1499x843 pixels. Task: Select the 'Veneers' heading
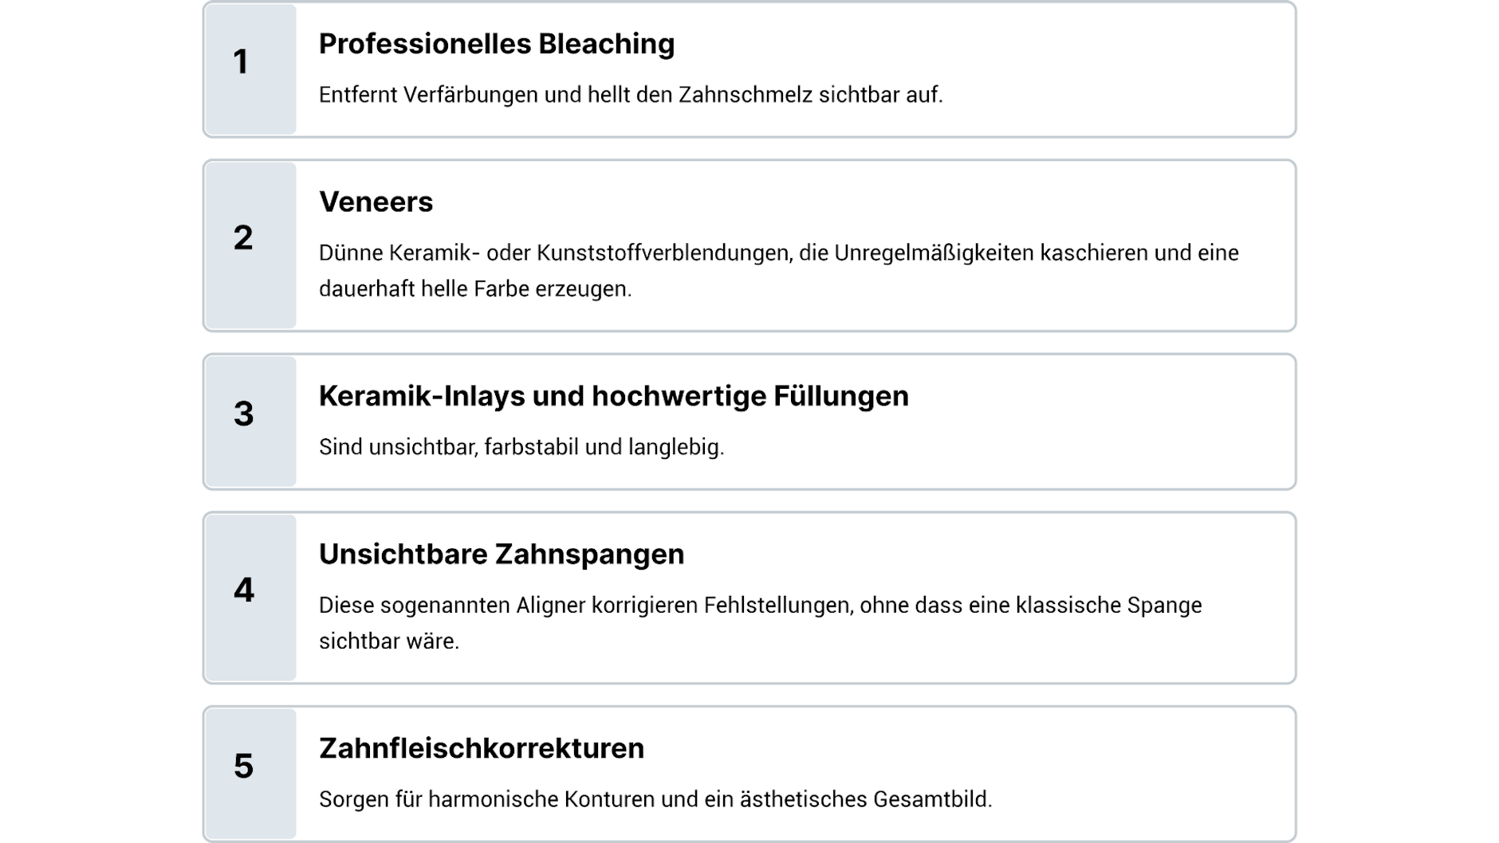(x=376, y=202)
